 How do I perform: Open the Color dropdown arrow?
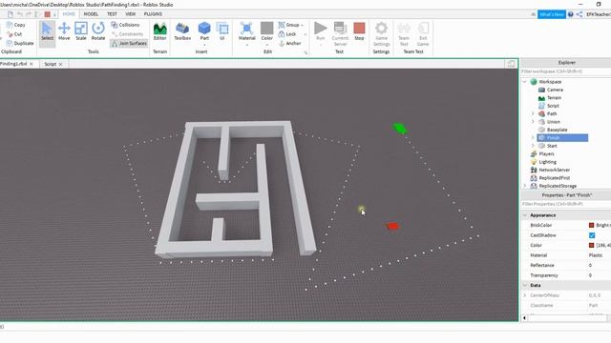point(267,45)
